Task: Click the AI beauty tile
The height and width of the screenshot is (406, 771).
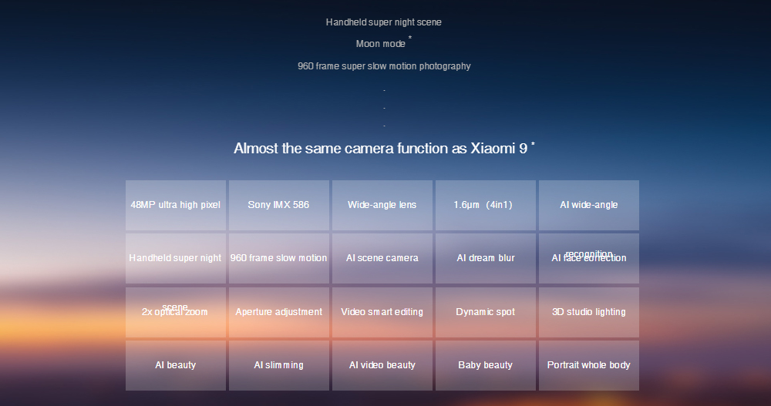Action: [176, 365]
